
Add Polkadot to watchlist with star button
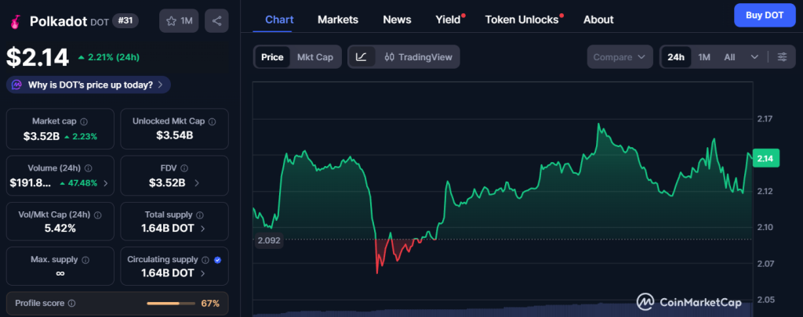point(179,21)
